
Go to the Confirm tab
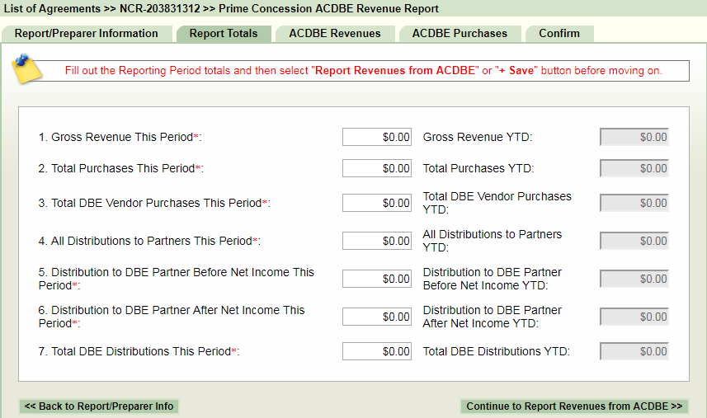pyautogui.click(x=559, y=34)
